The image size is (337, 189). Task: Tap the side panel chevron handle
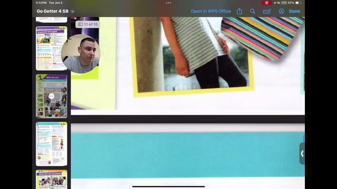tap(302, 153)
